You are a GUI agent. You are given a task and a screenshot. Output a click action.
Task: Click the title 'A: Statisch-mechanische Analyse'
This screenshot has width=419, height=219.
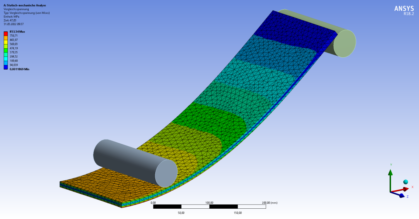25,5
